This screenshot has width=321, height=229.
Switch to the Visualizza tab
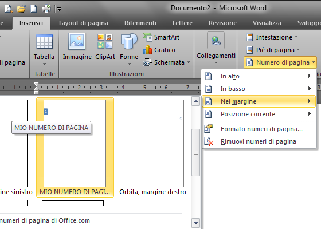coord(267,23)
